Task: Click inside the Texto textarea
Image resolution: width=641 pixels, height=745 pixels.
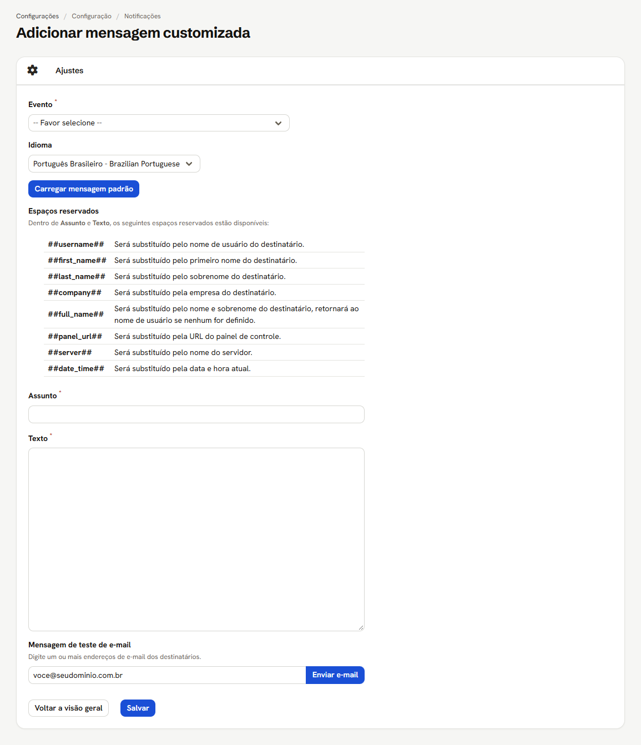Action: [x=196, y=539]
